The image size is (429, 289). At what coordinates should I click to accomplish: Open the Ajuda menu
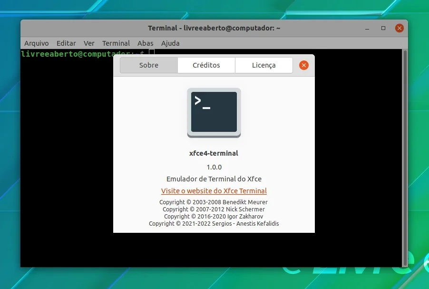[170, 43]
